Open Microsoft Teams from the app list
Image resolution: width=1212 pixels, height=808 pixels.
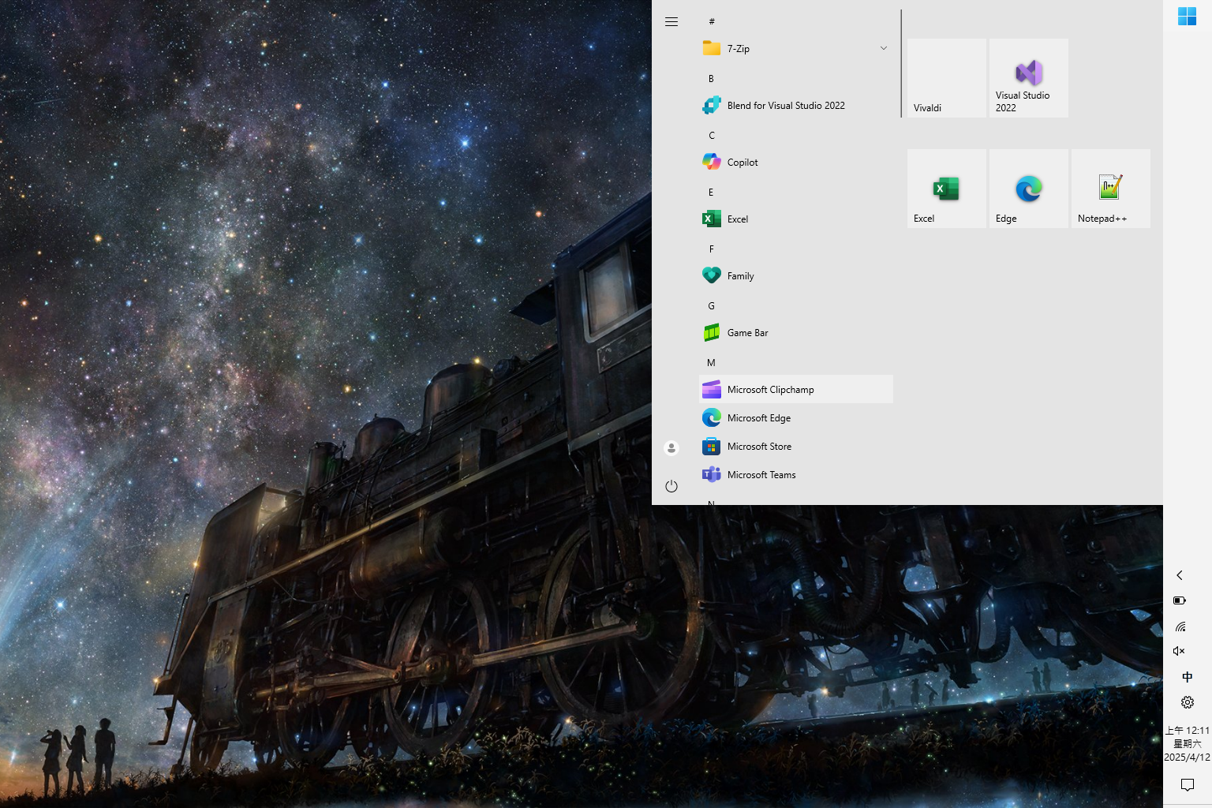761,475
